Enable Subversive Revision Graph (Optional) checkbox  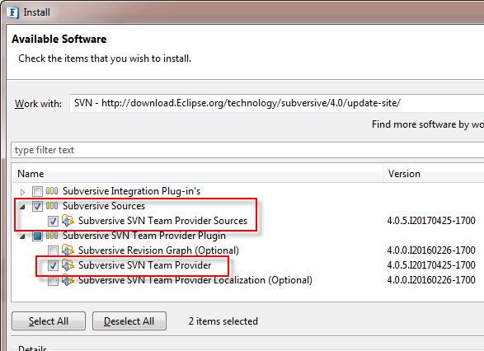click(53, 250)
